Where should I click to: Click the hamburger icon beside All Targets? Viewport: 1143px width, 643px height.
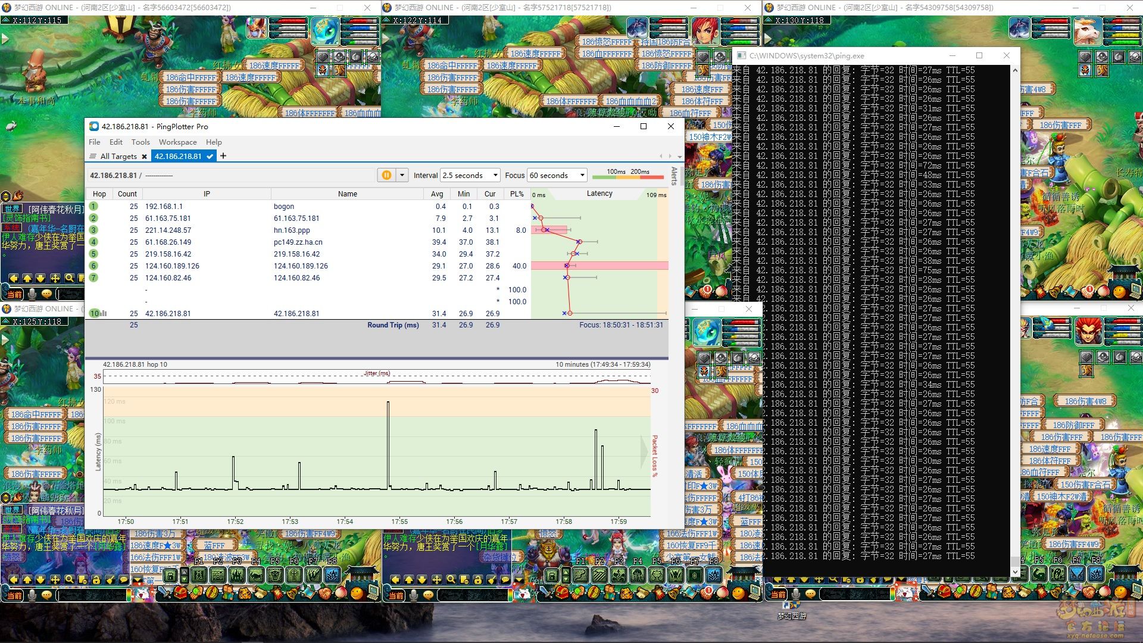coord(93,156)
